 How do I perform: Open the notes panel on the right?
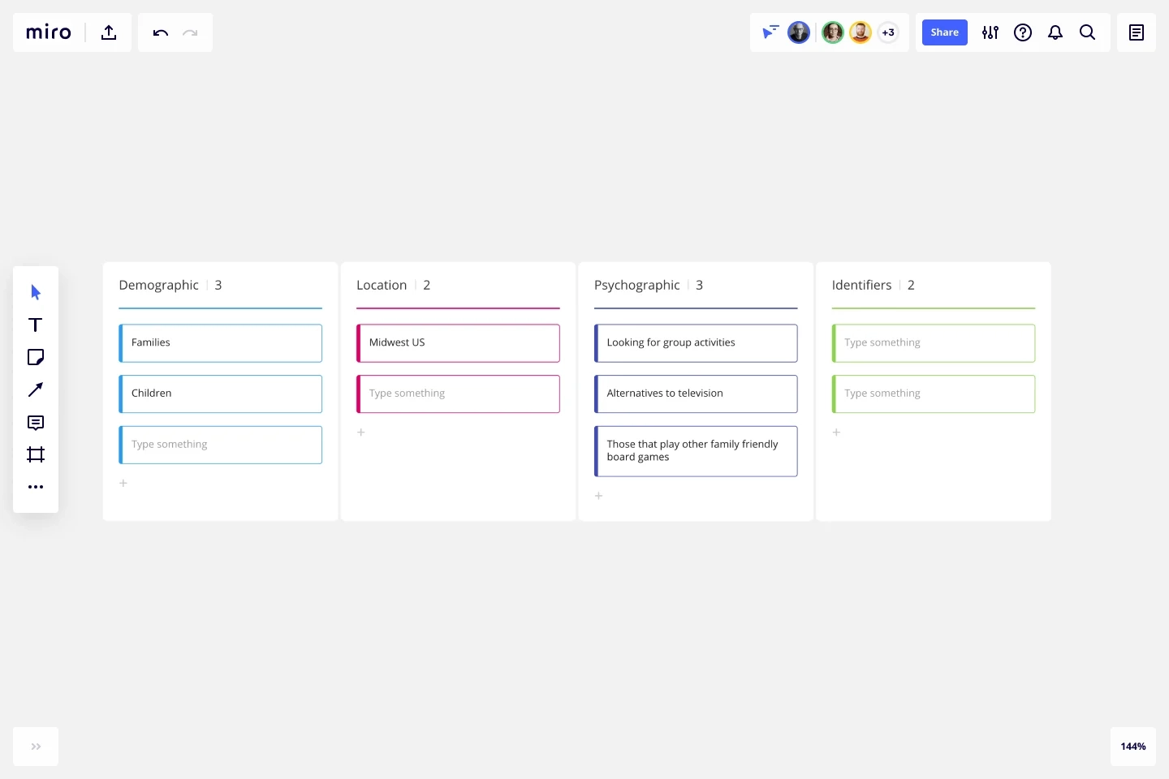click(1136, 32)
